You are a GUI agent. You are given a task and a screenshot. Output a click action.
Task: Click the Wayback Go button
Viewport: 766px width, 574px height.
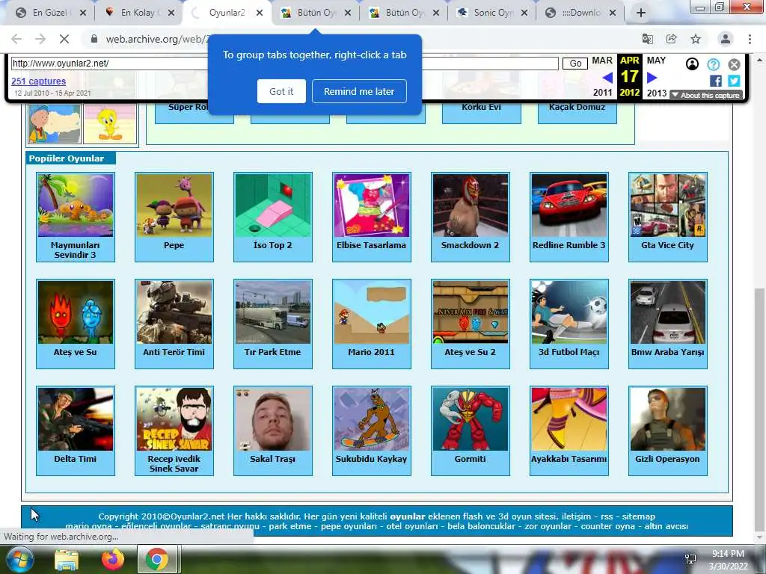coord(575,64)
